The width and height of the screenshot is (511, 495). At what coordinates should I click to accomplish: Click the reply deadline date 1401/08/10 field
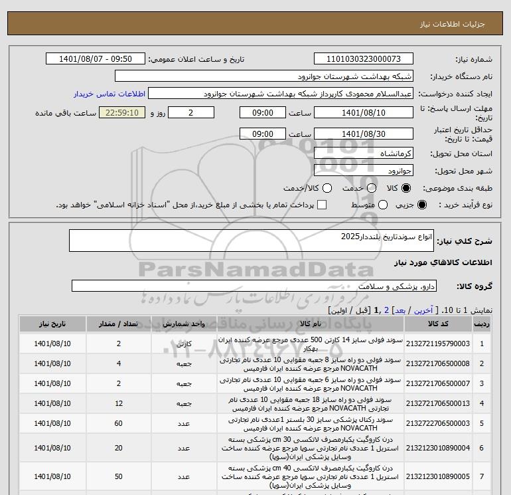[x=364, y=113]
